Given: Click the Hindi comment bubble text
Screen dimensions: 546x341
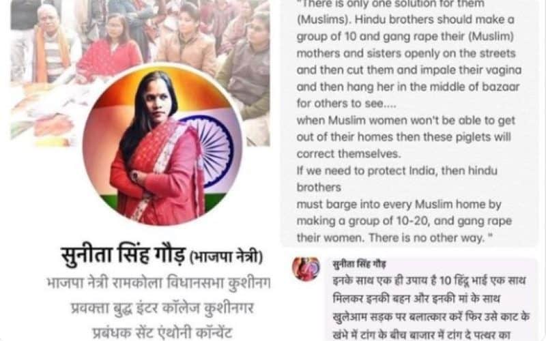Looking at the screenshot, I should pos(431,308).
